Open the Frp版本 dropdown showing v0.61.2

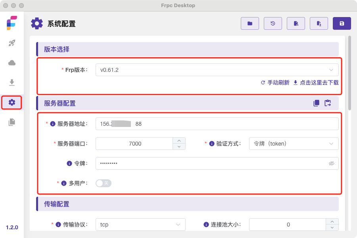pos(217,70)
